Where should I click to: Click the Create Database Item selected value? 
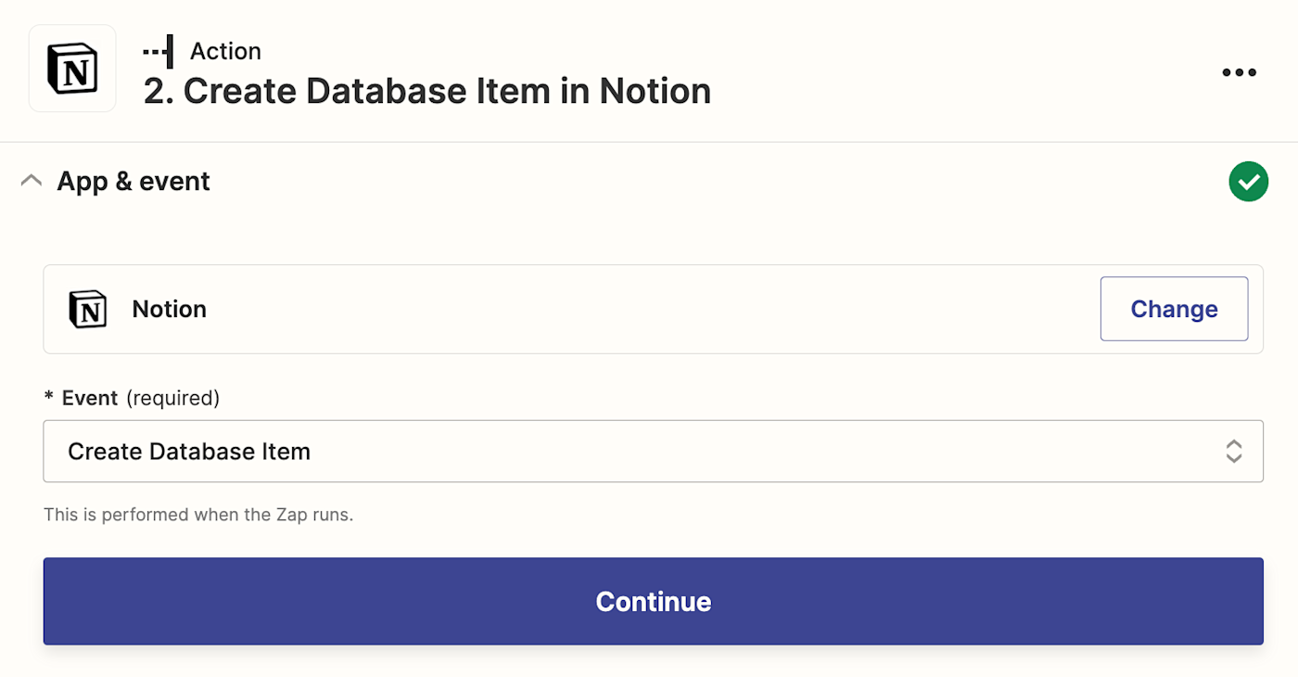pyautogui.click(x=189, y=452)
